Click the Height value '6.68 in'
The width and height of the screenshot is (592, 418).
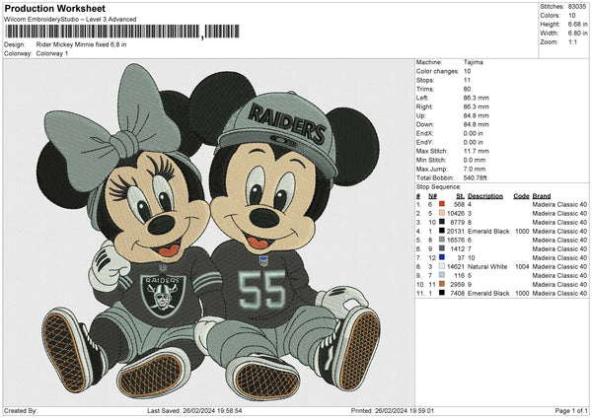tap(577, 24)
